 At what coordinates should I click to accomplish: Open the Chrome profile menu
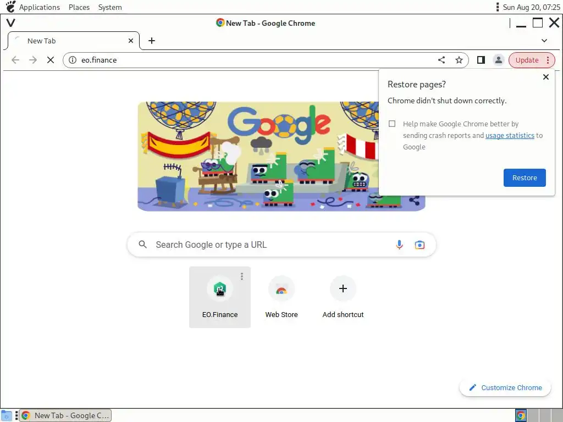498,60
